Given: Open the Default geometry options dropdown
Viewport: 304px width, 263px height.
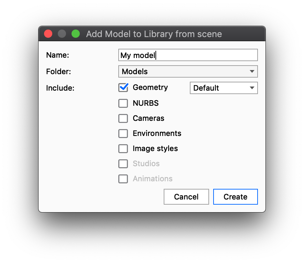Looking at the screenshot, I should pos(224,88).
